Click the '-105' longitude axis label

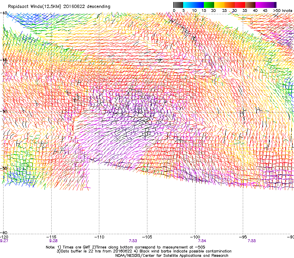coord(147,237)
